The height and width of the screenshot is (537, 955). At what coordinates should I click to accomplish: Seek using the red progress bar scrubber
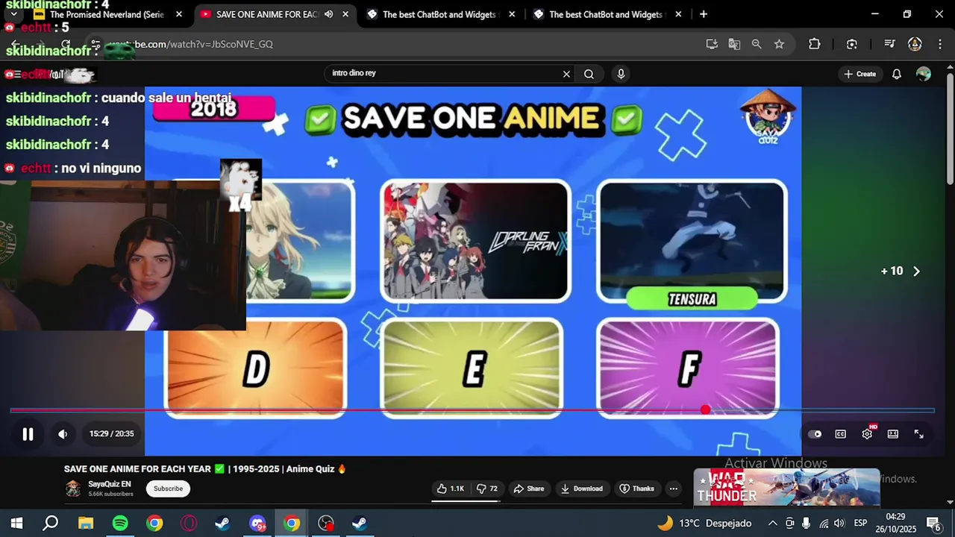point(706,409)
